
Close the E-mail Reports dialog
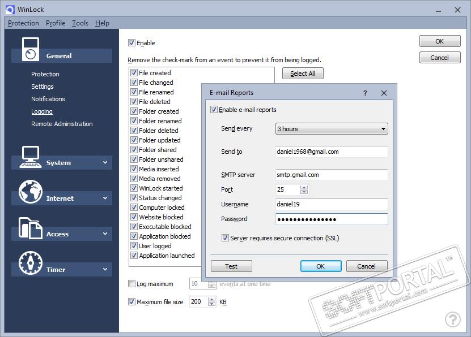tap(384, 93)
